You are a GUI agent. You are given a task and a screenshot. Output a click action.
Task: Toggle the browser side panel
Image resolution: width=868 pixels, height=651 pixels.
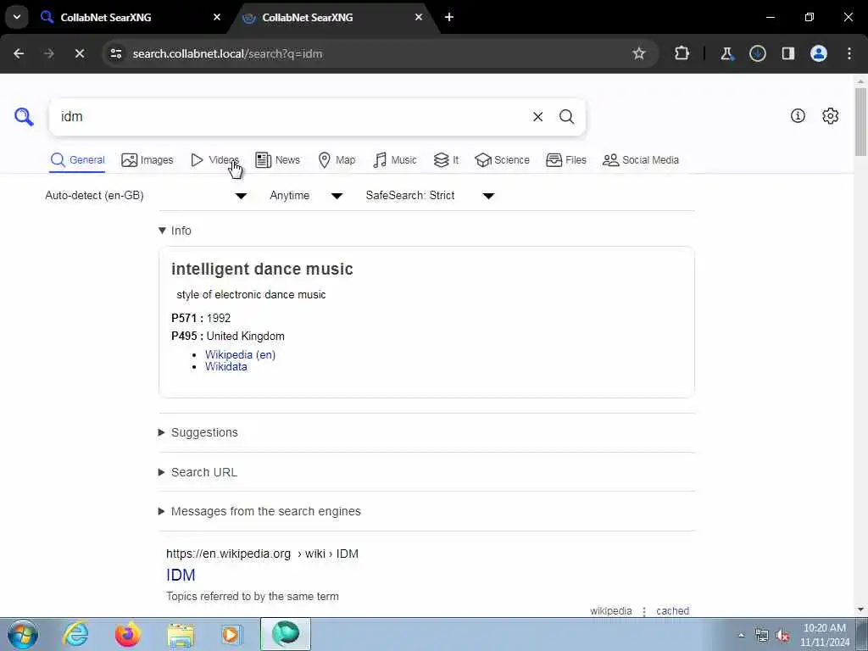tap(788, 53)
